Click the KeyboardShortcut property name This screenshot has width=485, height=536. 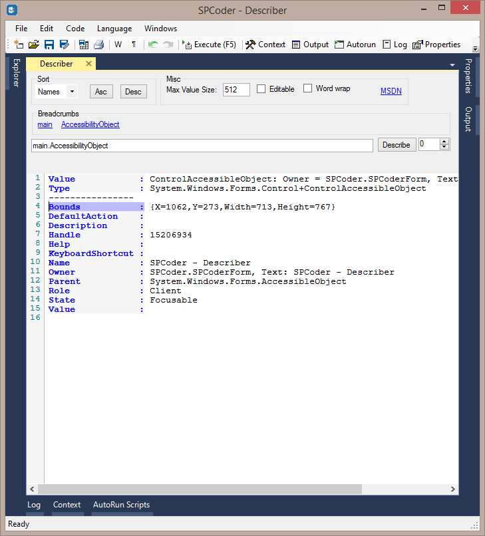(x=91, y=253)
